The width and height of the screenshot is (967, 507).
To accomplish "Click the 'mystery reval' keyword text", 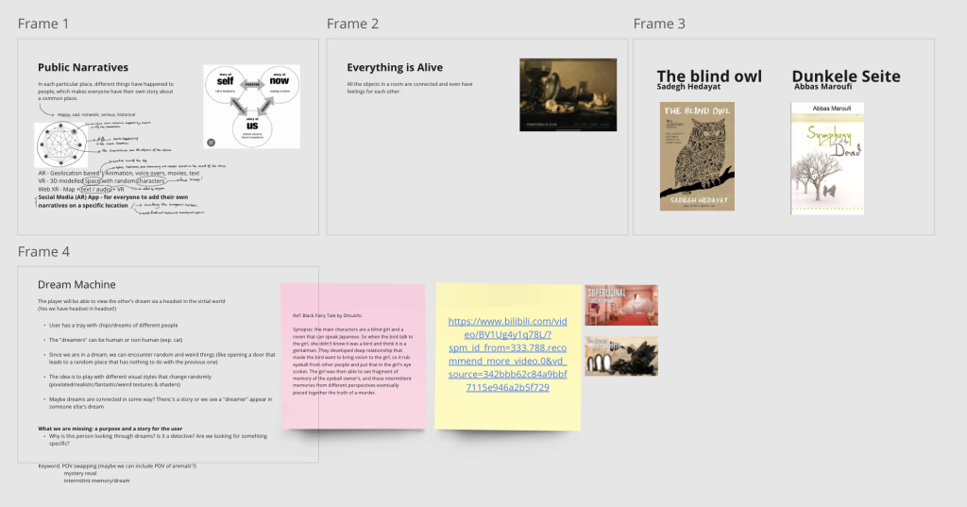I will pyautogui.click(x=80, y=474).
